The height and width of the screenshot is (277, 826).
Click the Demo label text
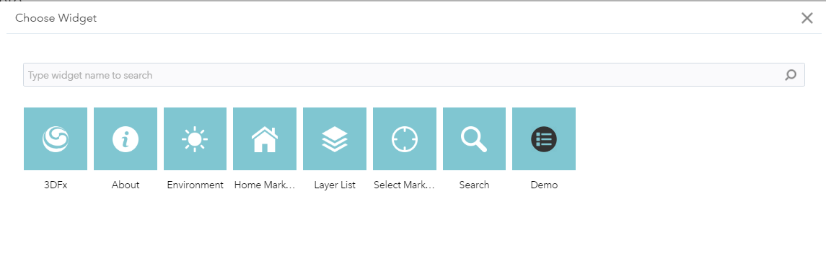(x=544, y=185)
